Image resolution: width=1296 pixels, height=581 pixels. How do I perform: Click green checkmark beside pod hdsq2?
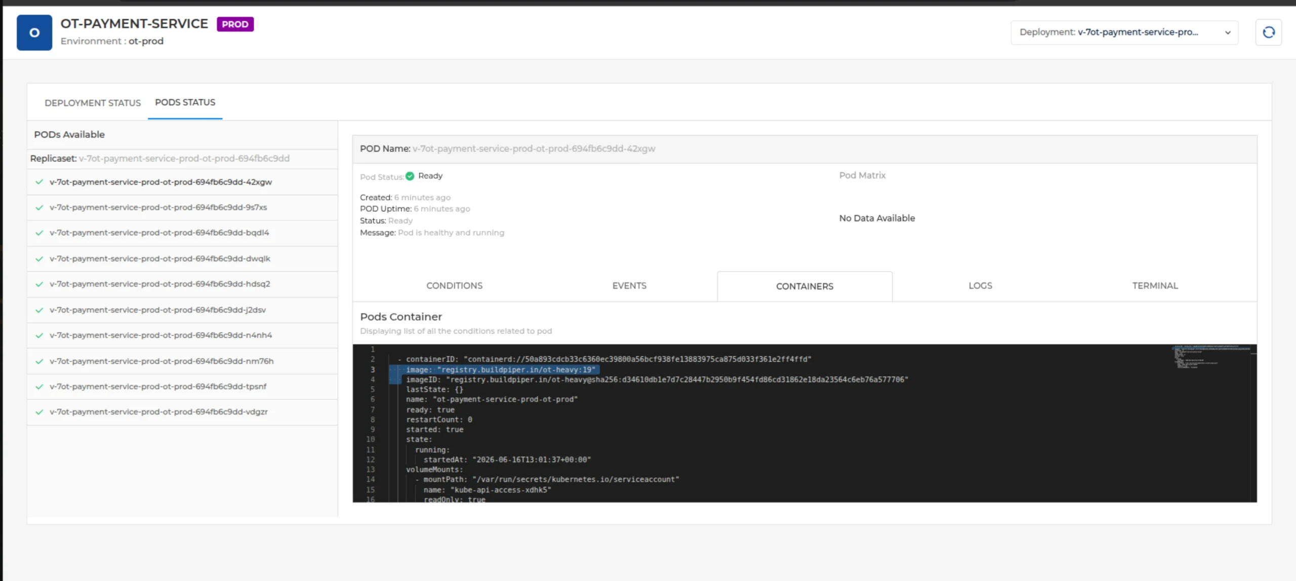(x=39, y=284)
